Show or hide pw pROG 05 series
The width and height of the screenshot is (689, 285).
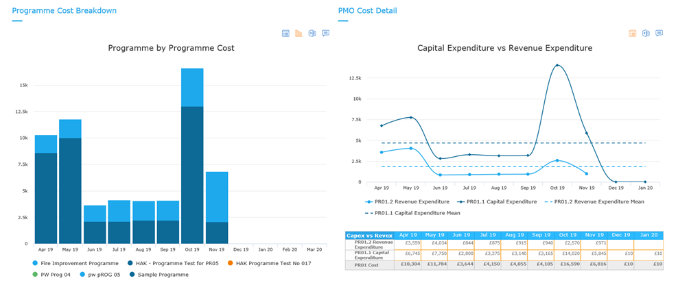(100, 275)
